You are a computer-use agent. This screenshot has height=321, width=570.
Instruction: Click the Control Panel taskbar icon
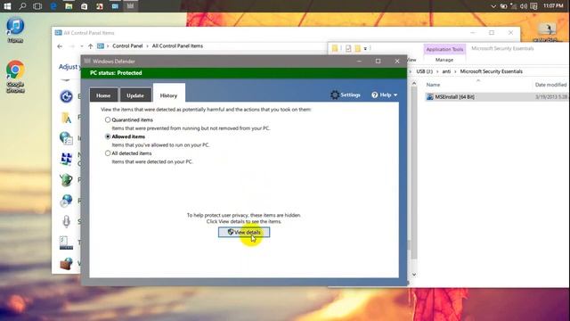(x=115, y=6)
